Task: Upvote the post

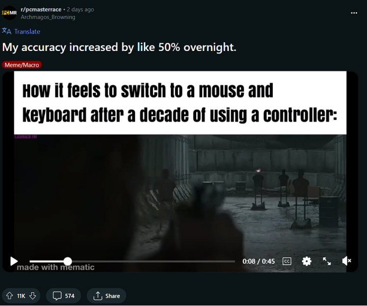Action: [9, 296]
